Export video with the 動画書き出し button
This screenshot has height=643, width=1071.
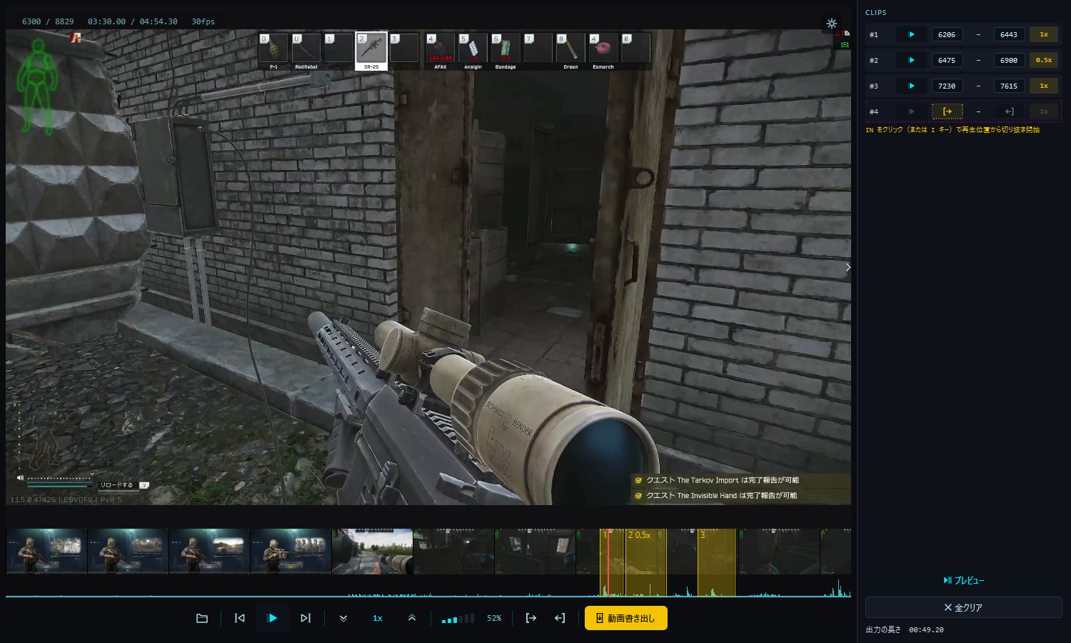click(626, 618)
